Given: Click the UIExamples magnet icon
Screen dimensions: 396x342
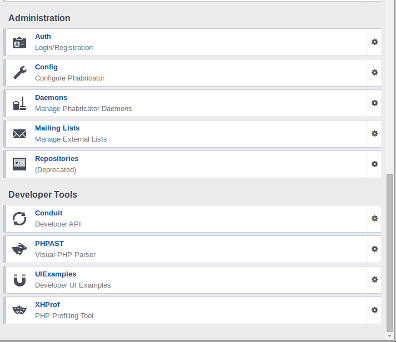Looking at the screenshot, I should coord(19,280).
